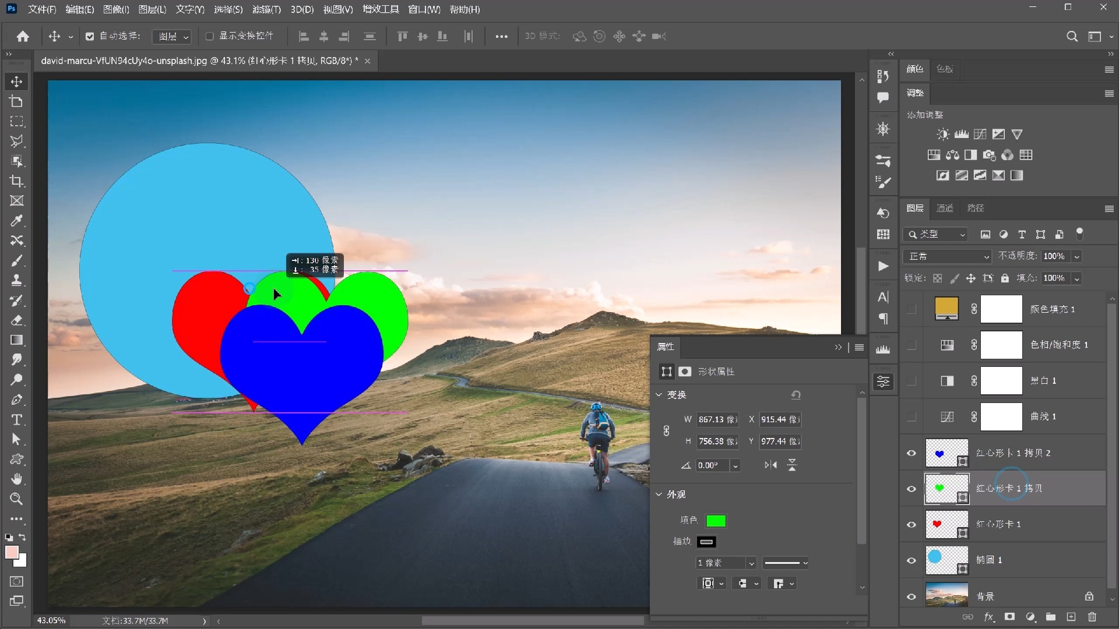This screenshot has width=1119, height=629.
Task: Enable show transform controls checkbox
Action: click(210, 36)
